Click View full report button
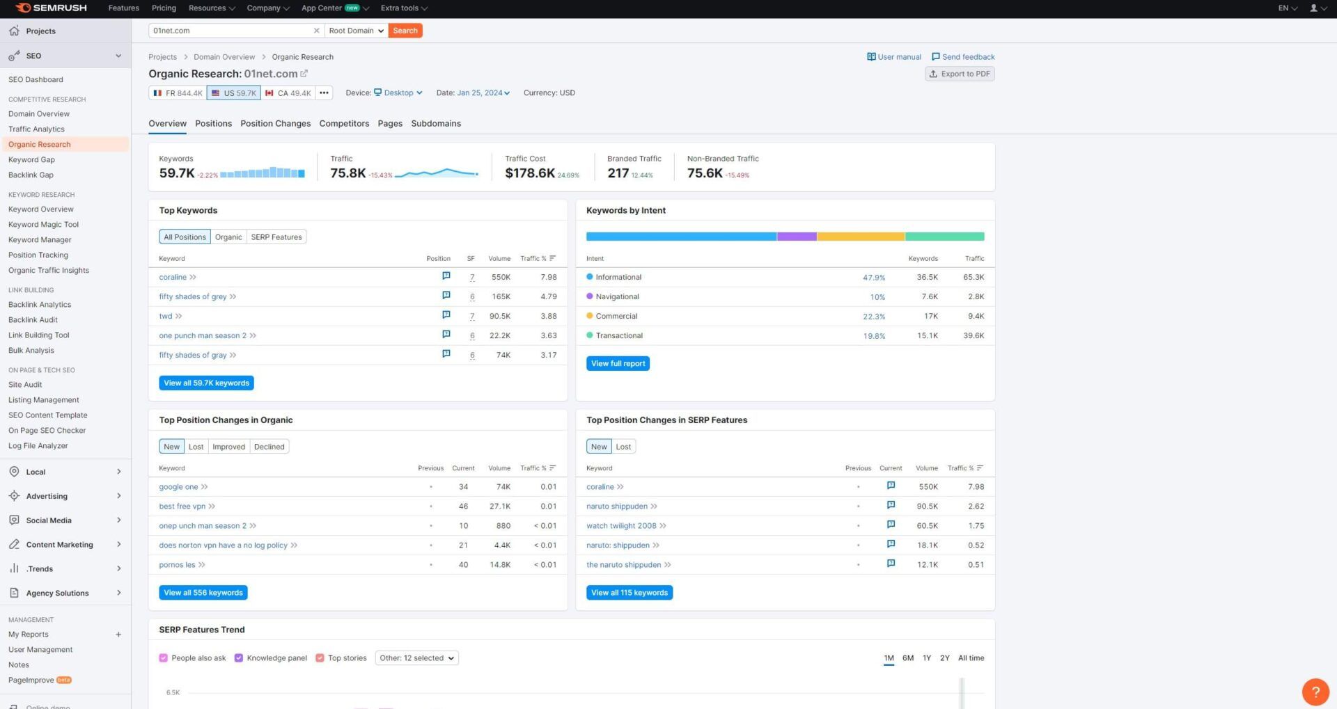 [x=618, y=364]
